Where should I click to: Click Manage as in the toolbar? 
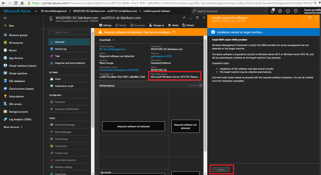point(157,25)
